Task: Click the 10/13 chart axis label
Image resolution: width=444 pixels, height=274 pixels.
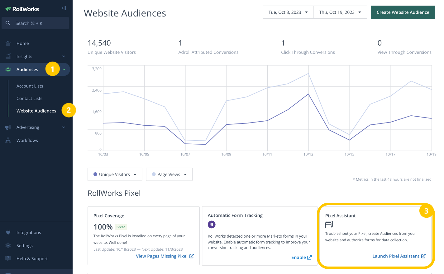Action: (x=308, y=154)
